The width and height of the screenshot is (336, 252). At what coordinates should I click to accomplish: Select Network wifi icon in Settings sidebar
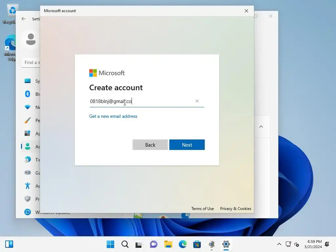[28, 107]
